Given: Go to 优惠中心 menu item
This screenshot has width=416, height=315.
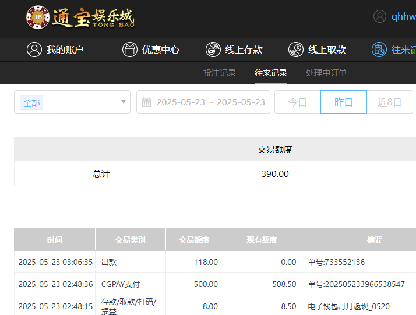Looking at the screenshot, I should point(161,49).
